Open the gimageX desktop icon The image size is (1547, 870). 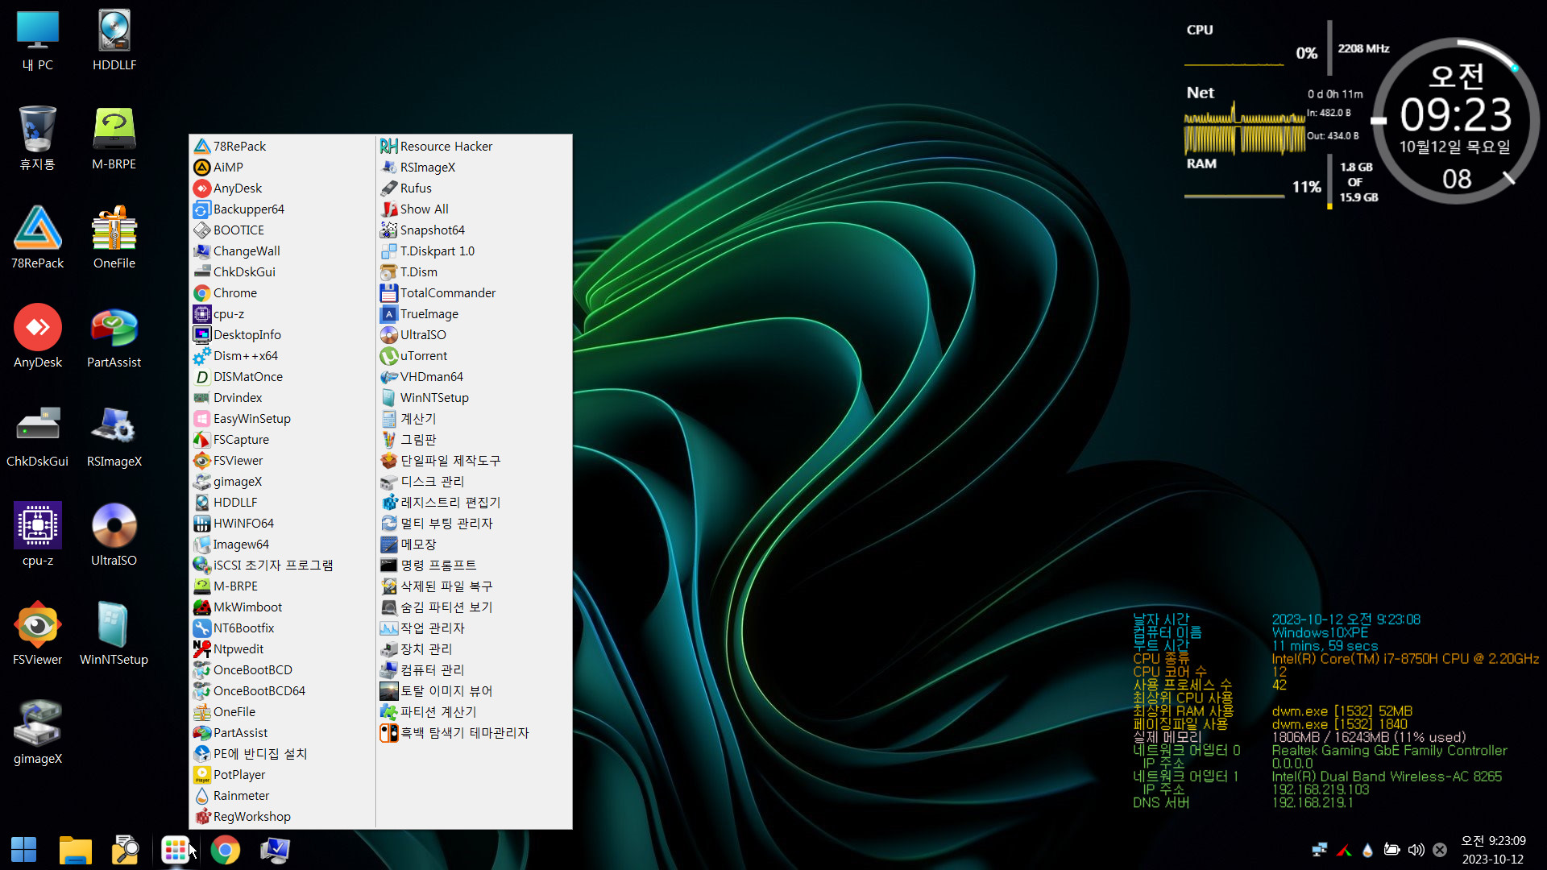[x=37, y=734]
